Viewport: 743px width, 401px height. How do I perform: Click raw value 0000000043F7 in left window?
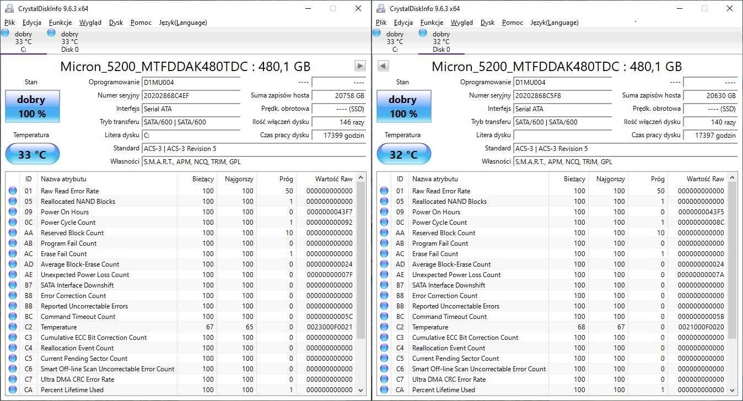click(330, 212)
